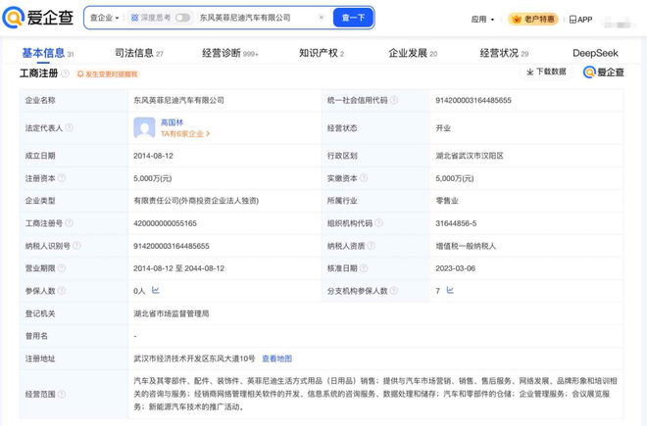Open the APP download link
The height and width of the screenshot is (426, 647).
pyautogui.click(x=580, y=20)
